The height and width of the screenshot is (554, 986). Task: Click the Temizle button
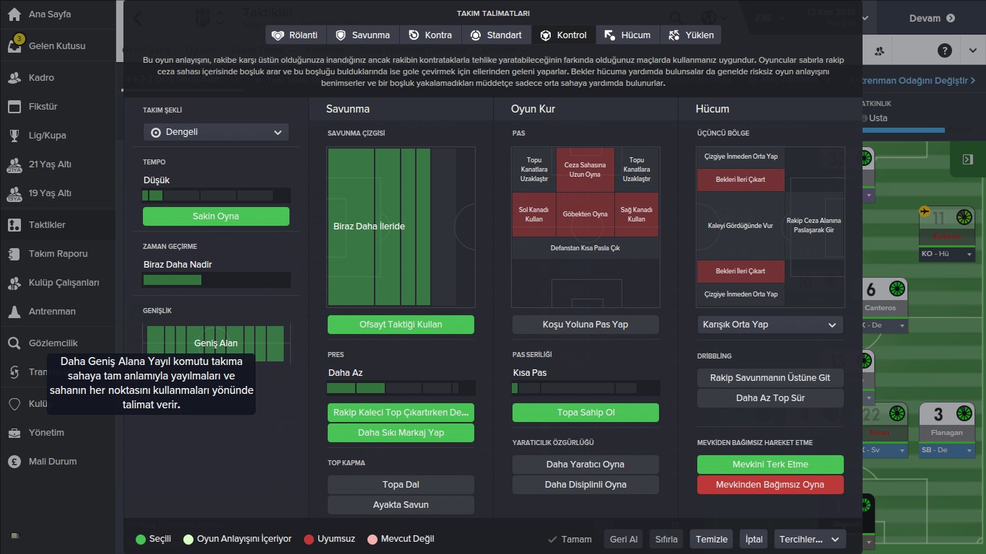tap(711, 539)
